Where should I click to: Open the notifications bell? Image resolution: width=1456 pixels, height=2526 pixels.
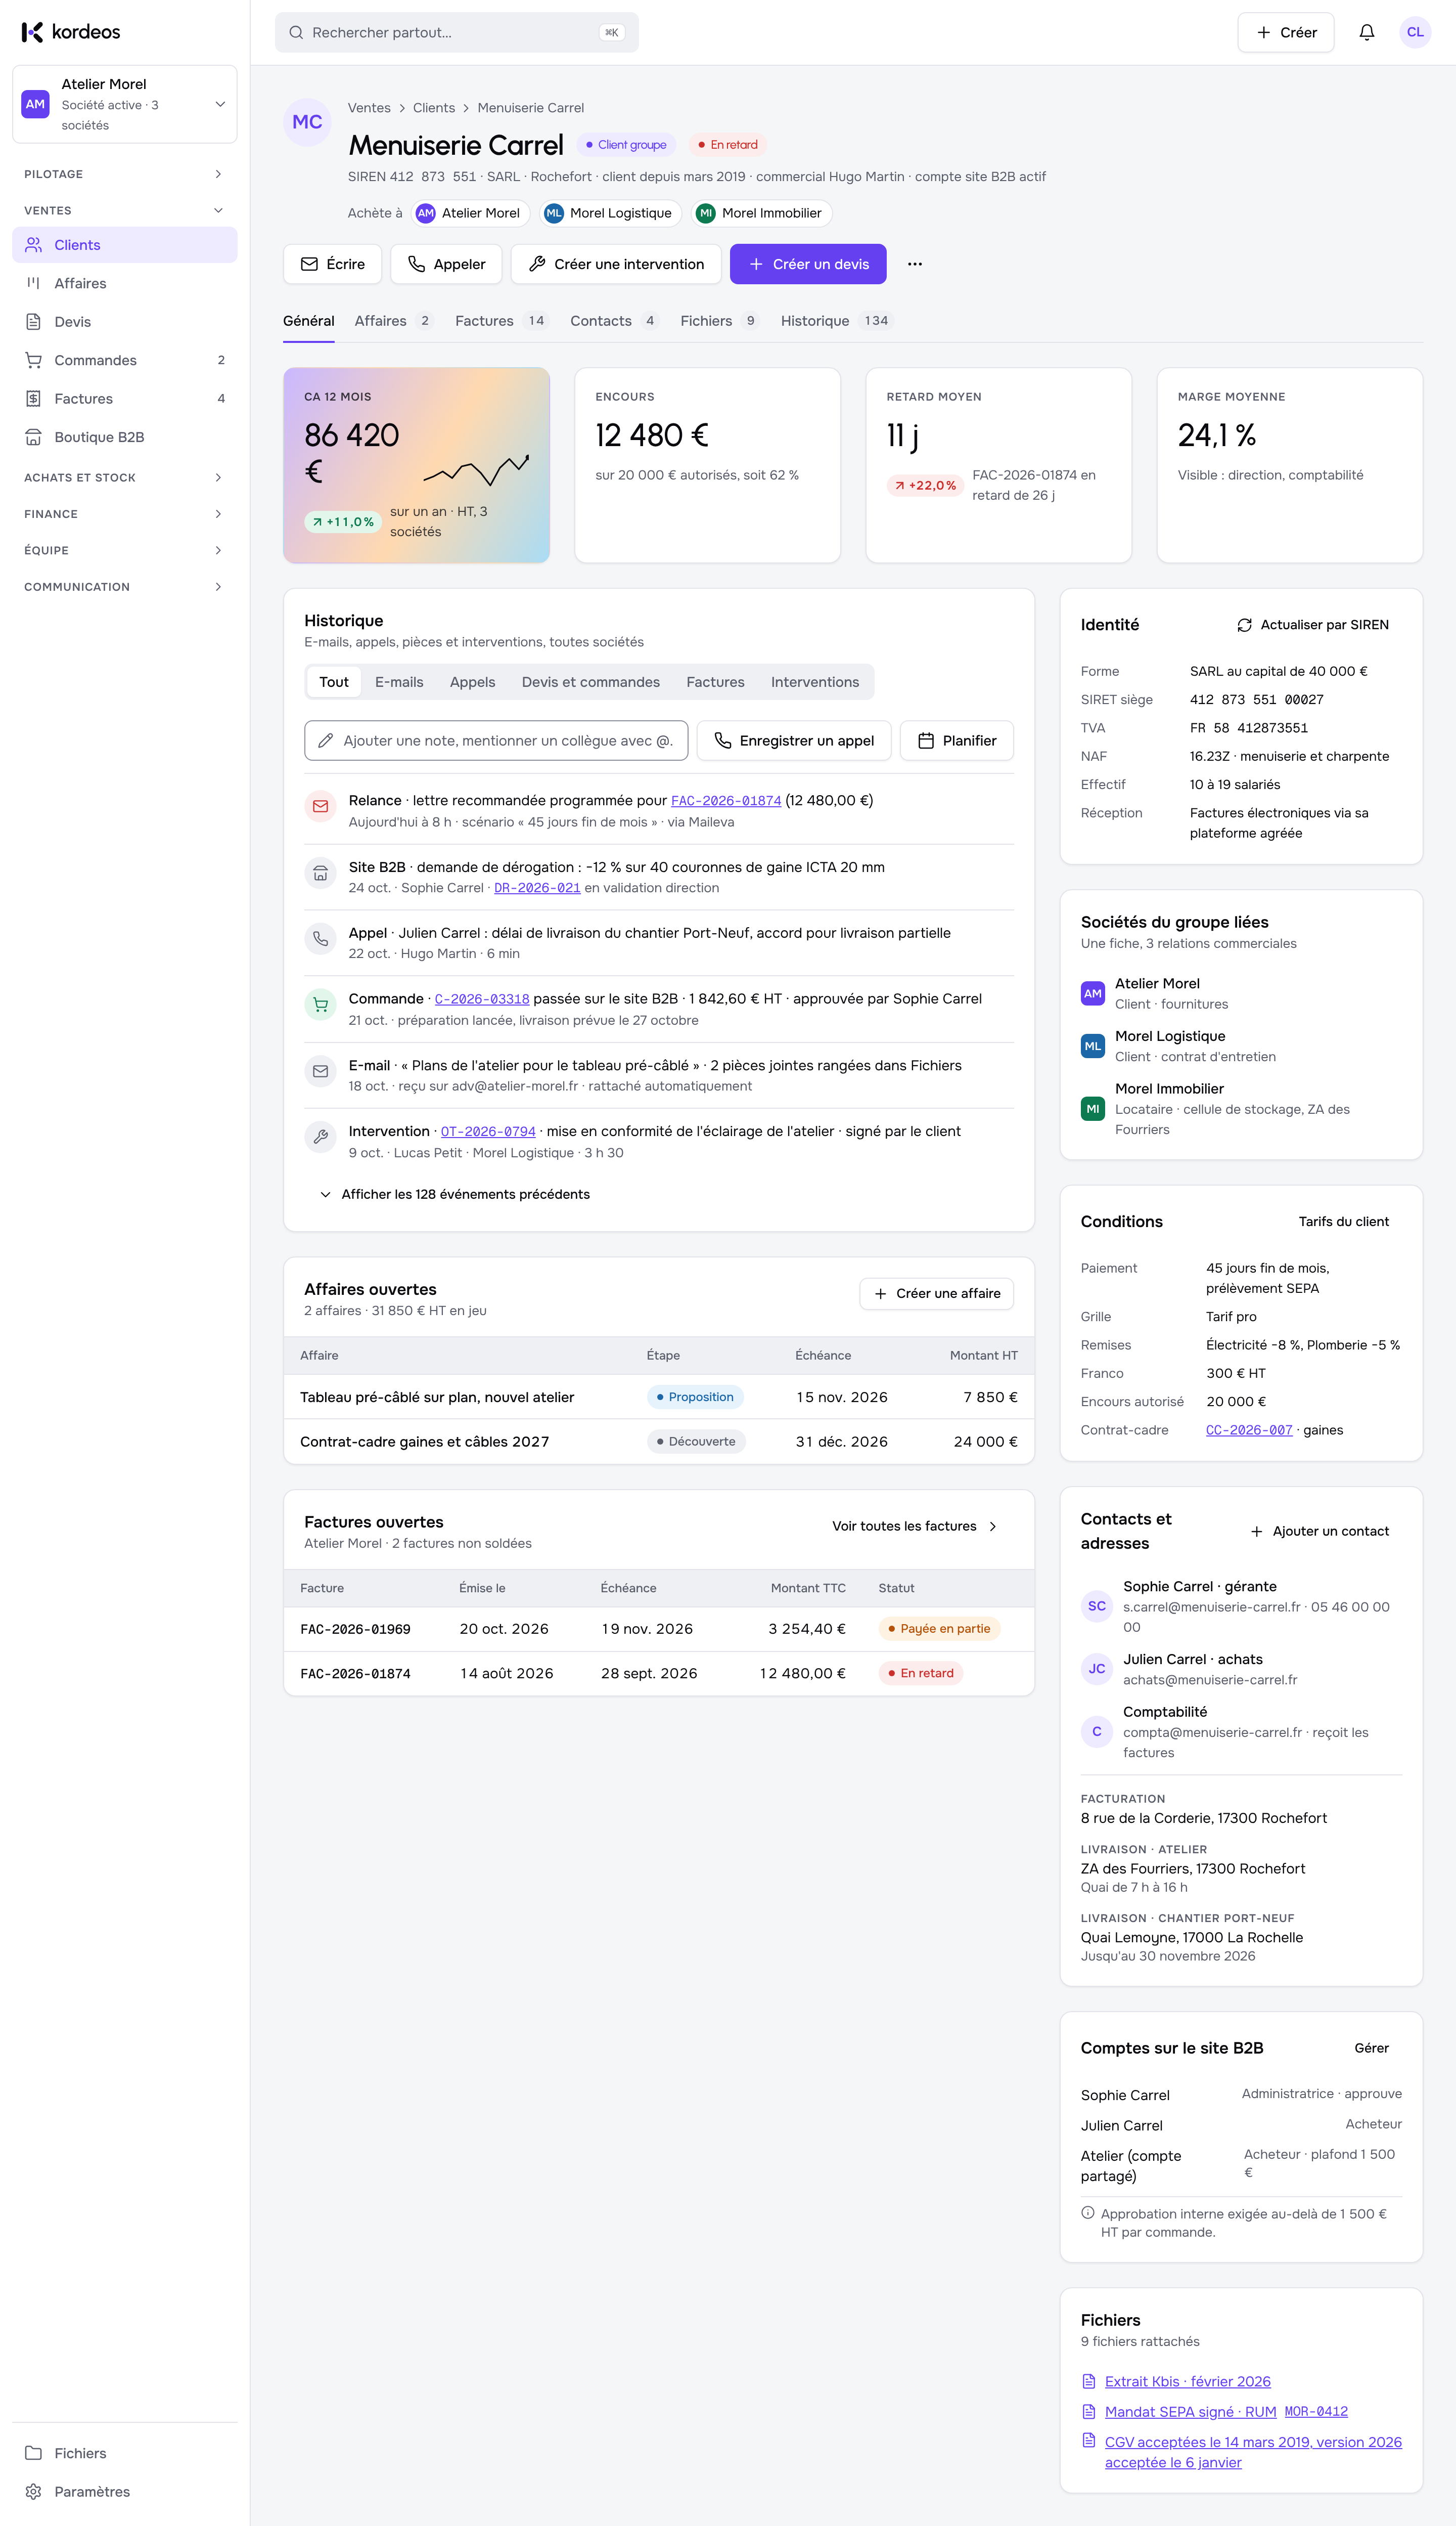pyautogui.click(x=1366, y=32)
